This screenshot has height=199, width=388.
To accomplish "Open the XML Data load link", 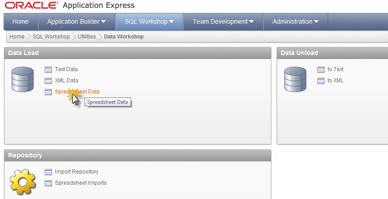I will [67, 80].
